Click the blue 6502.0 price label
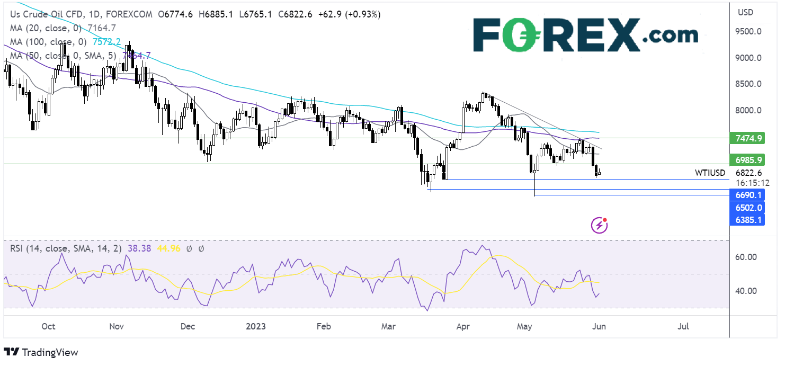785x366 pixels. pyautogui.click(x=747, y=208)
